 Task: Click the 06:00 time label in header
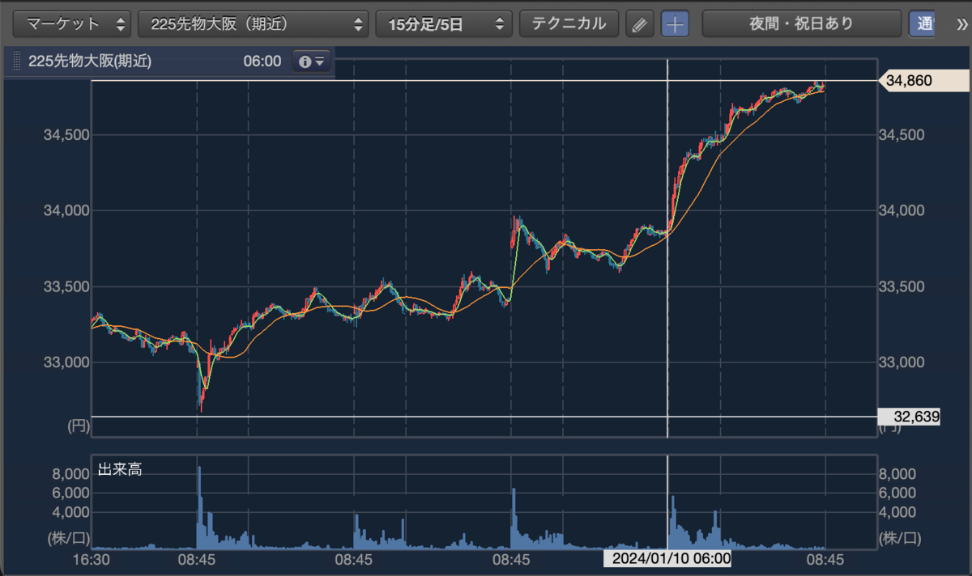(262, 61)
